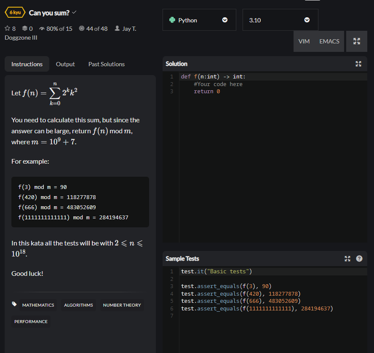Open the Python language dropdown
The image size is (374, 353).
[x=199, y=20]
